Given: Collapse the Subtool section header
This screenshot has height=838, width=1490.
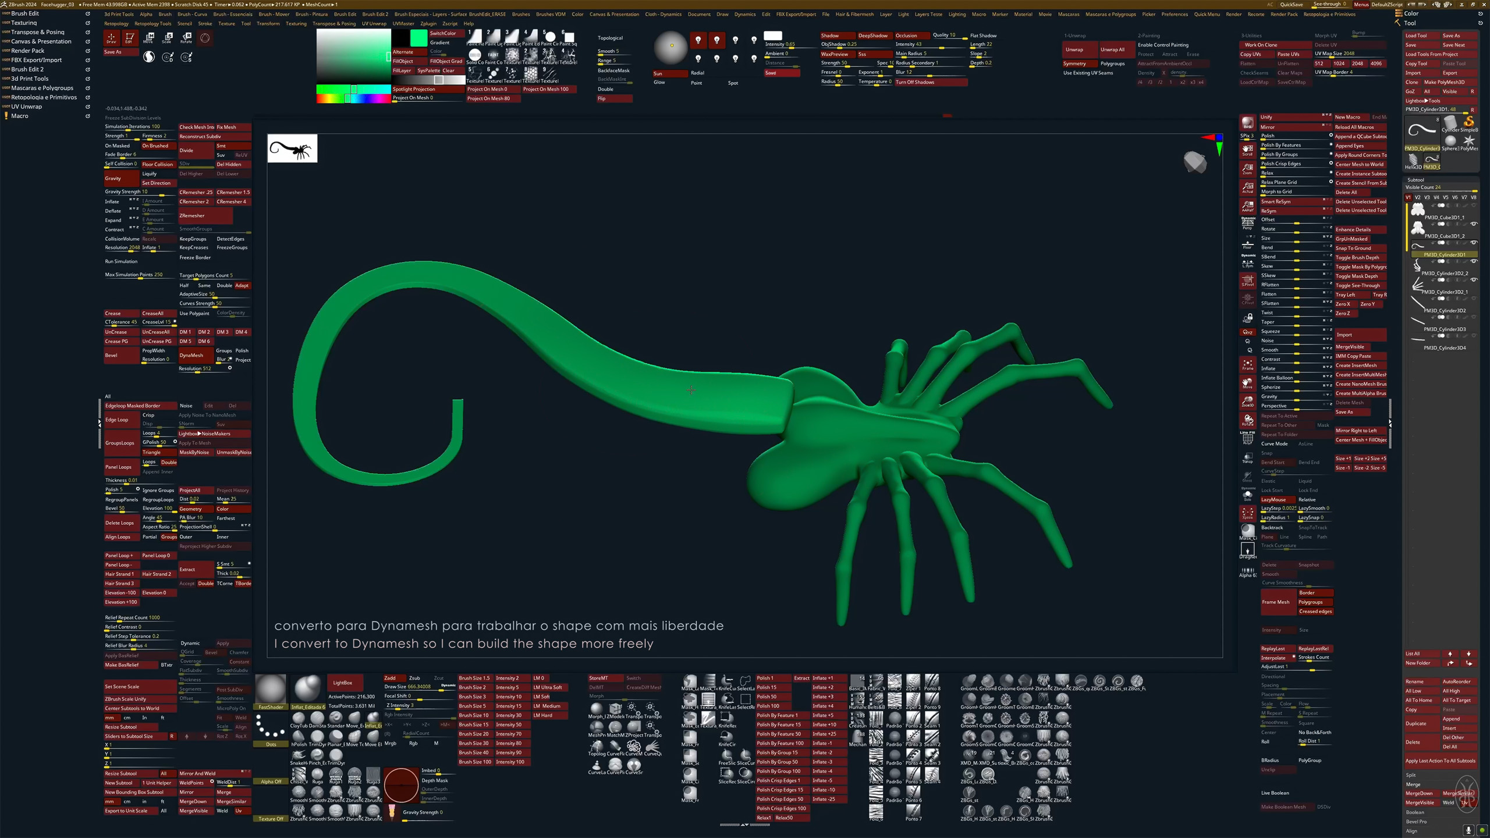Looking at the screenshot, I should (1415, 180).
